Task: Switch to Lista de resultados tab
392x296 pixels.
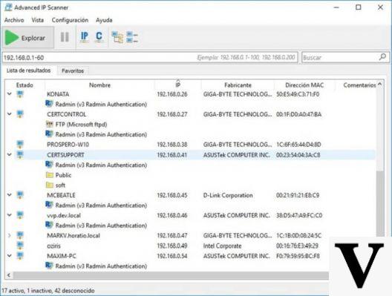Action: (x=28, y=70)
